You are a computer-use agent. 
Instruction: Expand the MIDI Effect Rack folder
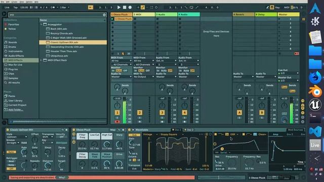point(42,60)
